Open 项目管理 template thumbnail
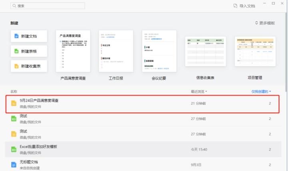The image size is (288, 171). pos(255,51)
